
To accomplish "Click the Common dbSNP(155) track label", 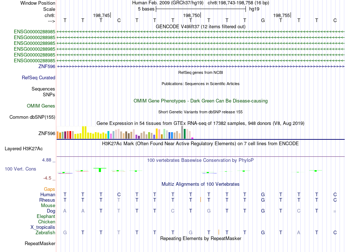I will coord(32,117).
